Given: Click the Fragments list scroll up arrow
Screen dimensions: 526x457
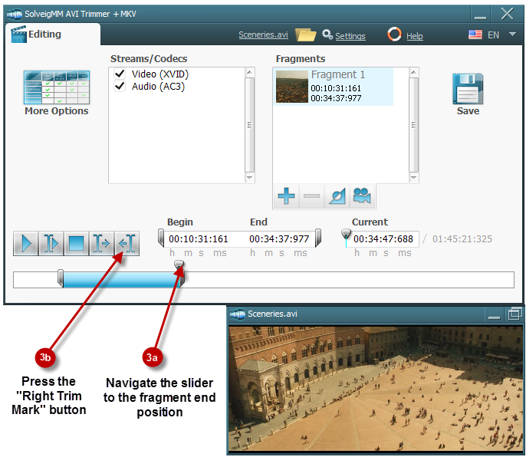Looking at the screenshot, I should pyautogui.click(x=413, y=72).
